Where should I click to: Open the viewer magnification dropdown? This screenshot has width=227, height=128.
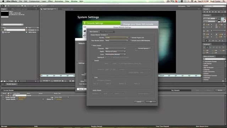[x=46, y=81]
